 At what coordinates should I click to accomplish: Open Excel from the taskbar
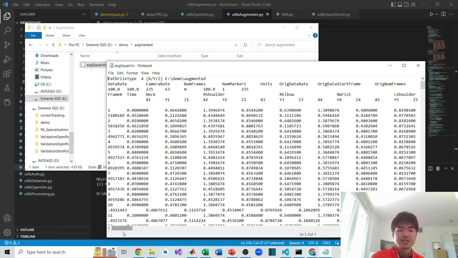pyautogui.click(x=205, y=252)
